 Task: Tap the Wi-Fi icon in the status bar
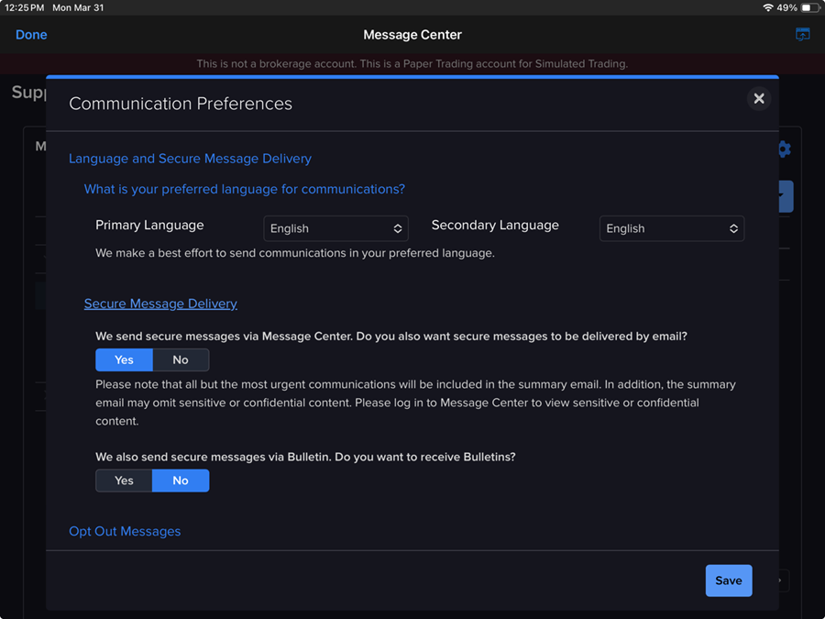[x=766, y=6]
